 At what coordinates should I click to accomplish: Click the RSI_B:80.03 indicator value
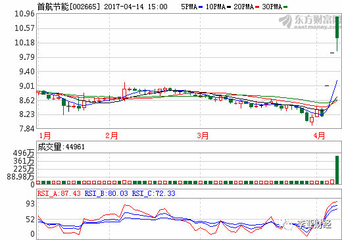[106, 193]
